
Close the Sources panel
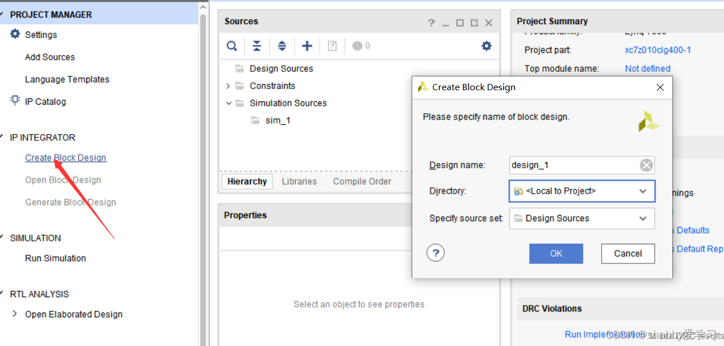489,23
